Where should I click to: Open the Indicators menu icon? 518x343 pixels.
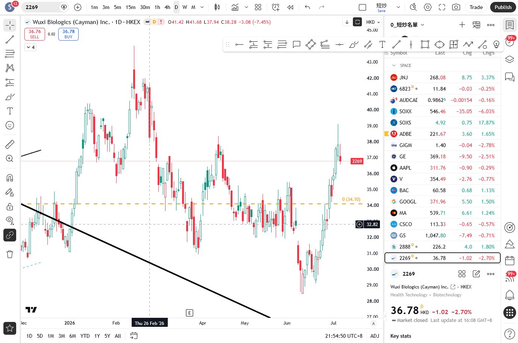click(235, 7)
